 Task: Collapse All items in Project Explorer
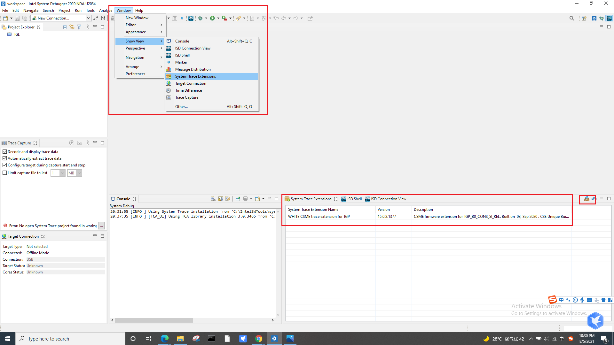point(65,27)
